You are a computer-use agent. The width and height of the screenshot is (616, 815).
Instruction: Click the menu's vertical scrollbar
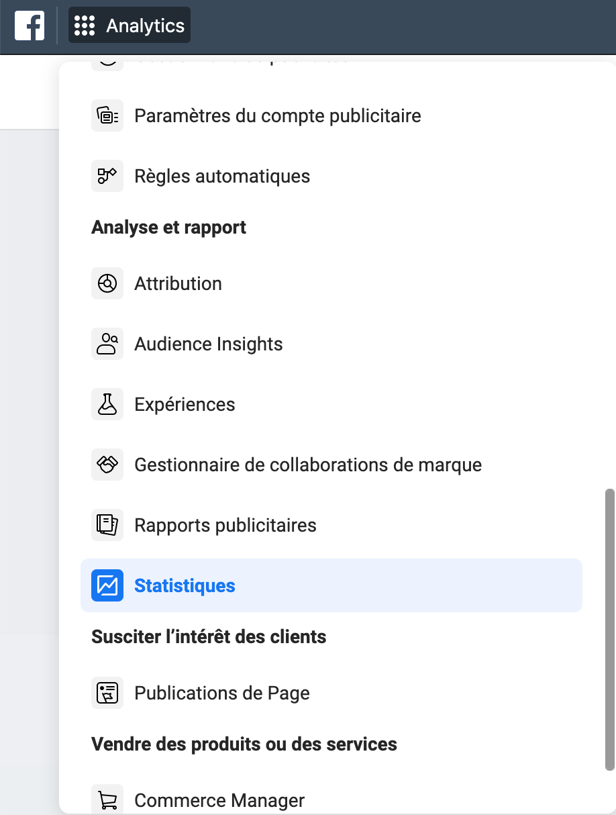(x=609, y=628)
